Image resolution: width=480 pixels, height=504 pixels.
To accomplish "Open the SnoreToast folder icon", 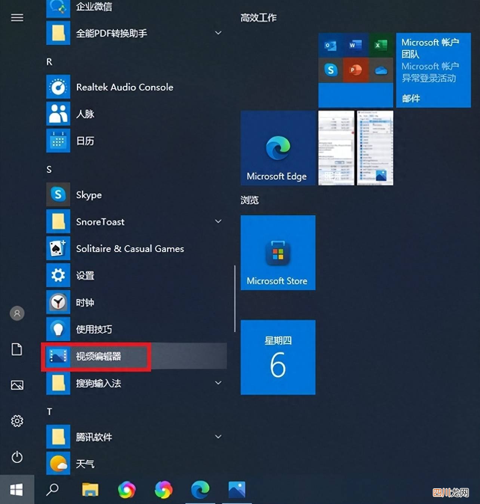I will [x=58, y=221].
